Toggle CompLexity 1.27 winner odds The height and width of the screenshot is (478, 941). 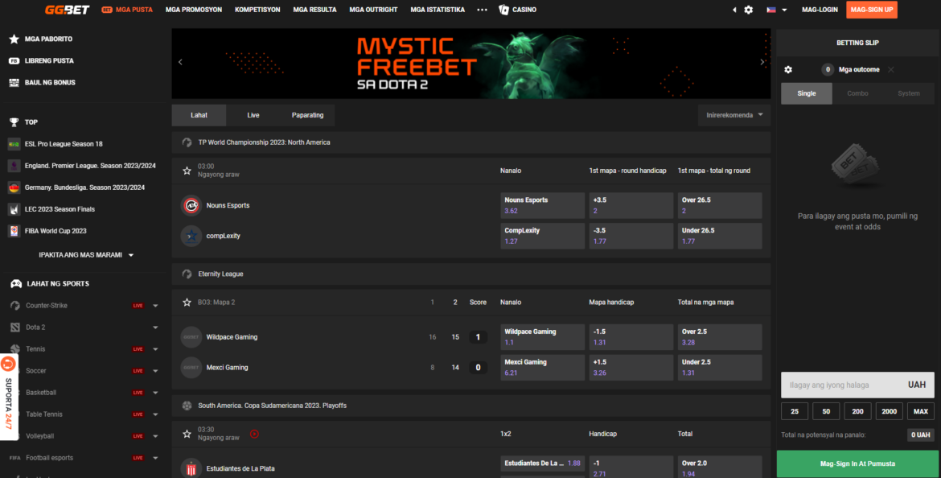(x=543, y=236)
